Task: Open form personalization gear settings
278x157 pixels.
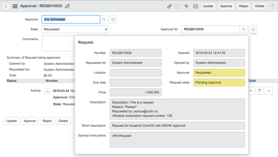Action: tap(195, 6)
